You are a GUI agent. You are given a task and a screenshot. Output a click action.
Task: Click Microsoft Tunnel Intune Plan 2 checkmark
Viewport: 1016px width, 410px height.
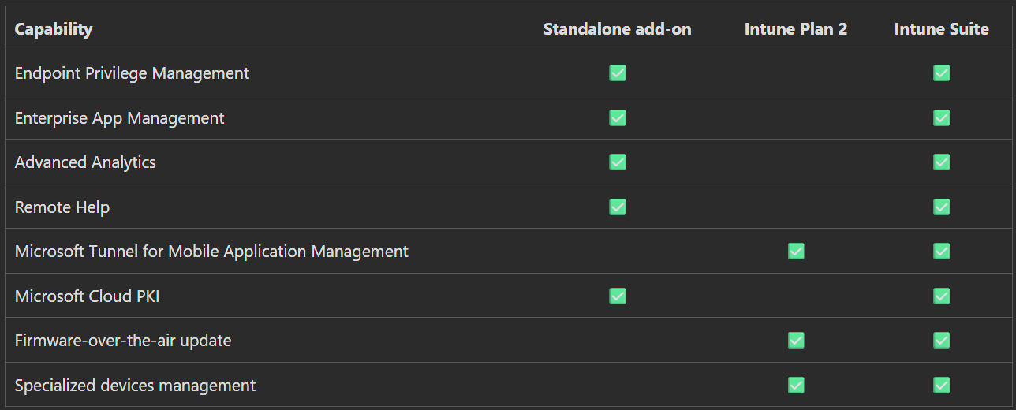click(x=796, y=251)
